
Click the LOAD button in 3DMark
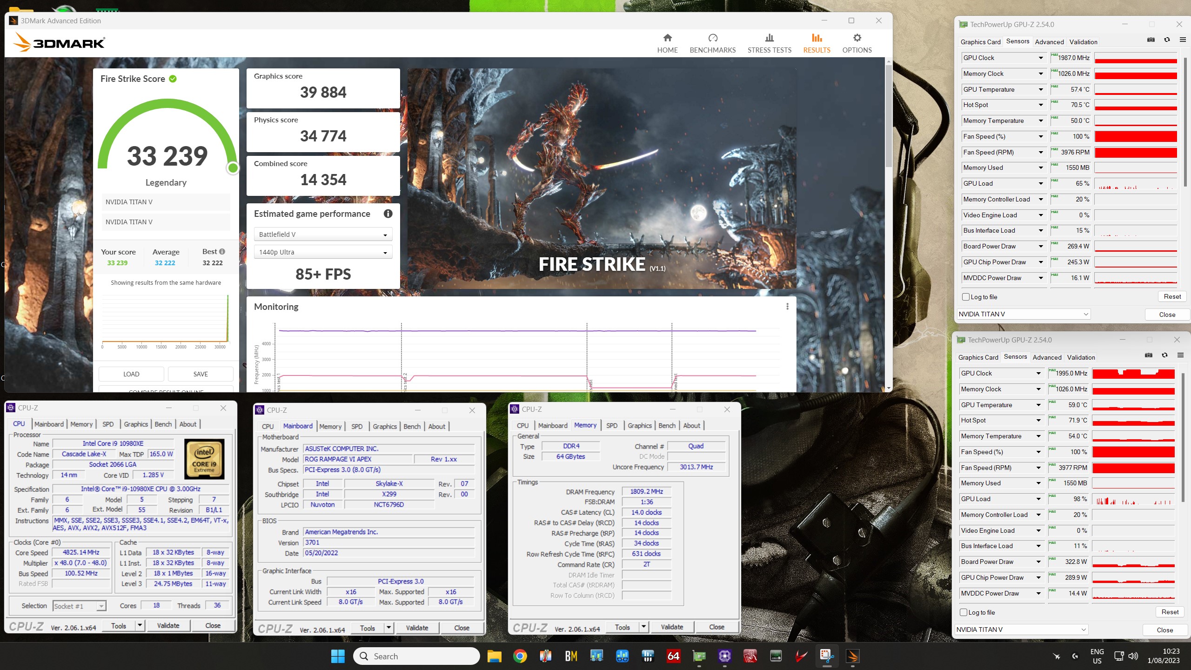pos(131,374)
